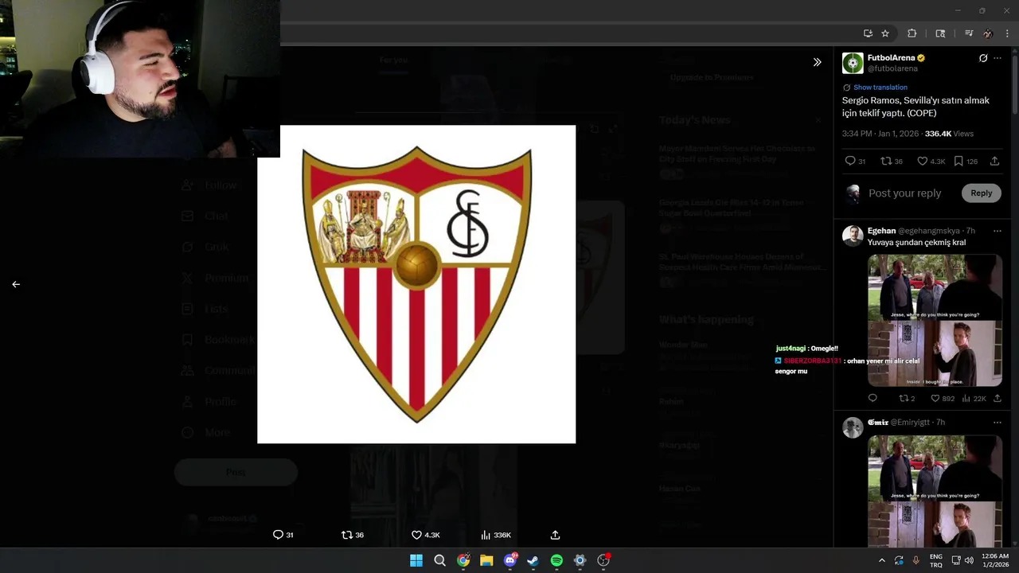Open the Chrome extensions puzzle icon
Screen dimensions: 1019x573
912,33
